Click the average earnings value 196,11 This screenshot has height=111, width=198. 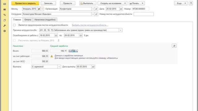58,51
